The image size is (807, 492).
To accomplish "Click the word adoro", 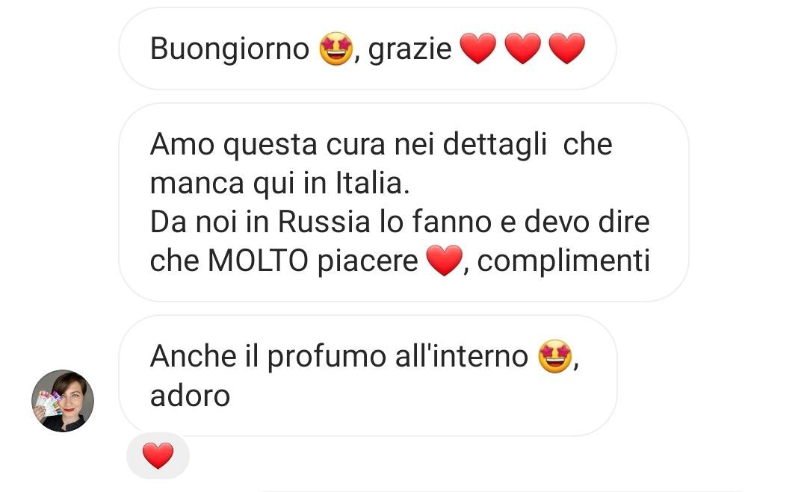I will coord(190,396).
